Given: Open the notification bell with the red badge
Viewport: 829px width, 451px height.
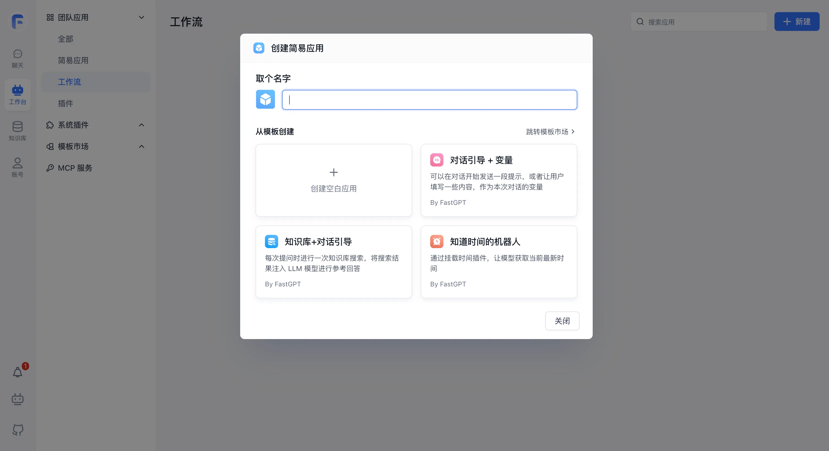Looking at the screenshot, I should [17, 372].
